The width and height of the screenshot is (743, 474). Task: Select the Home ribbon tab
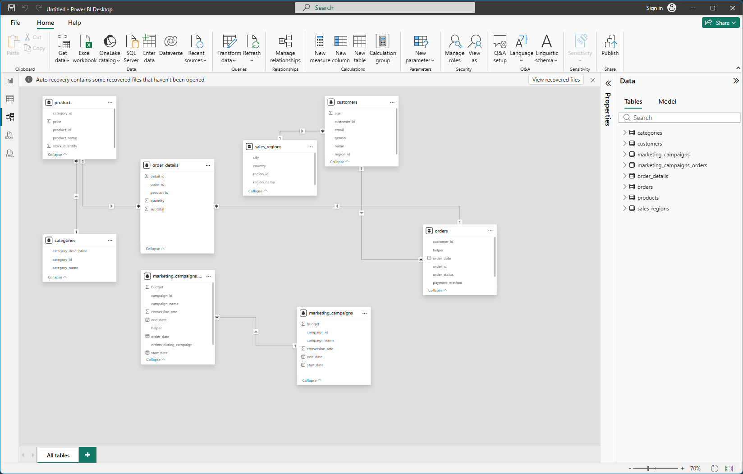[x=46, y=23]
